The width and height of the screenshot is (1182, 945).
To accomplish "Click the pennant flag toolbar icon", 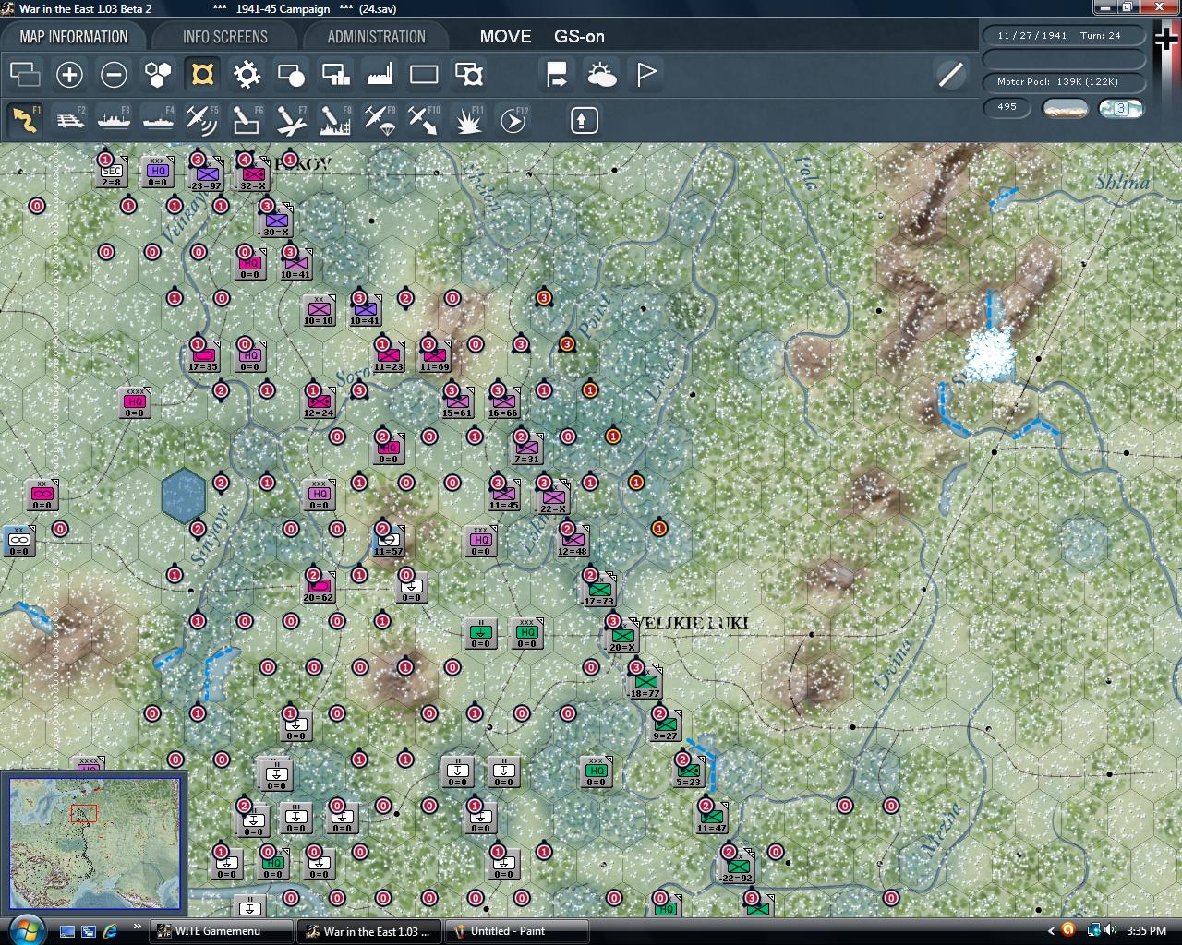I will click(x=645, y=74).
